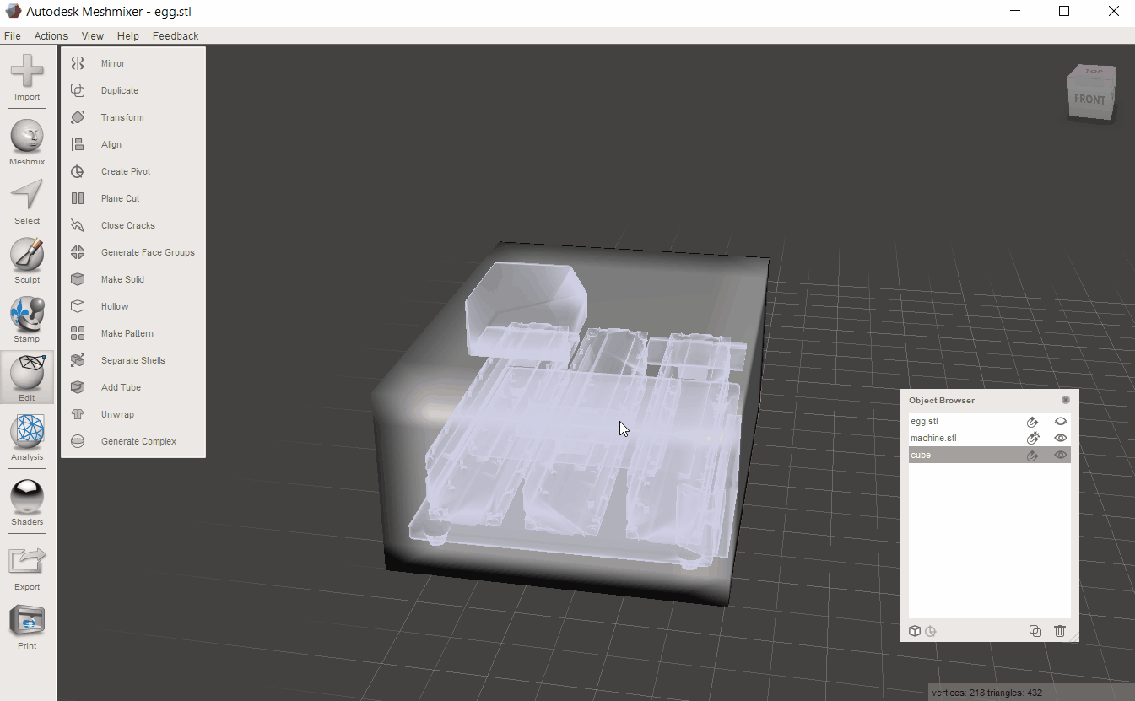Toggle the magnet icon for cube
The width and height of the screenshot is (1135, 701).
coord(1032,455)
